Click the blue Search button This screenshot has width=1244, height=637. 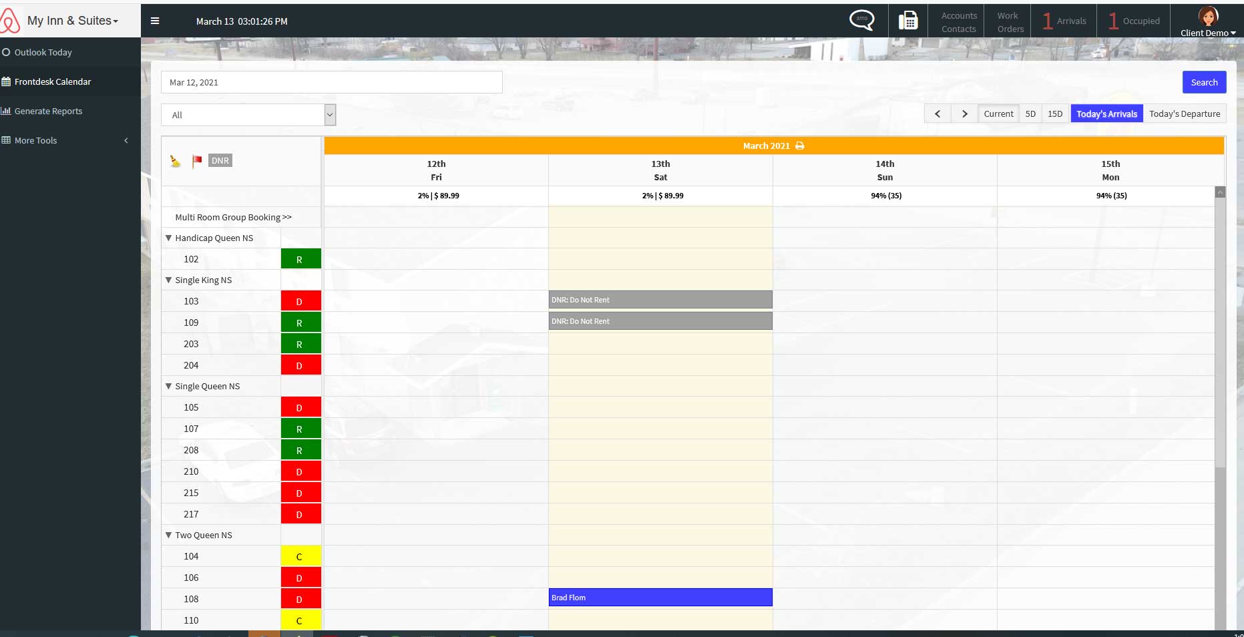1204,82
